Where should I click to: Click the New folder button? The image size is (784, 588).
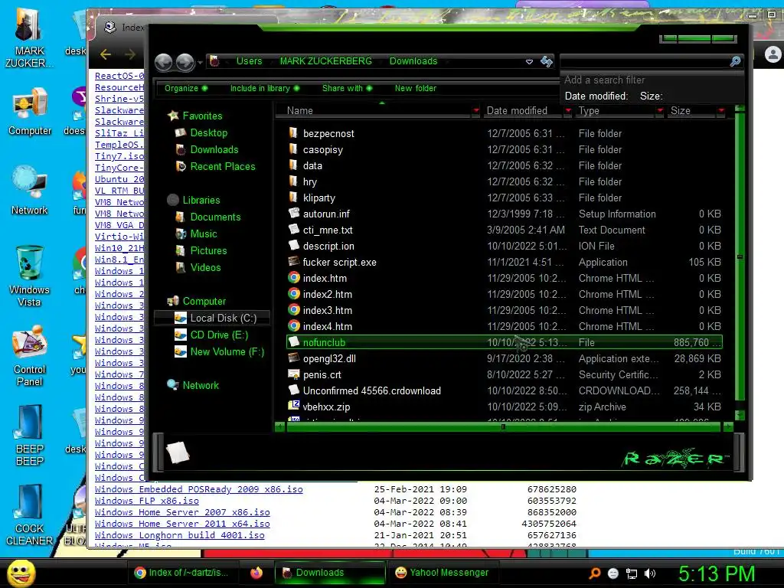416,88
